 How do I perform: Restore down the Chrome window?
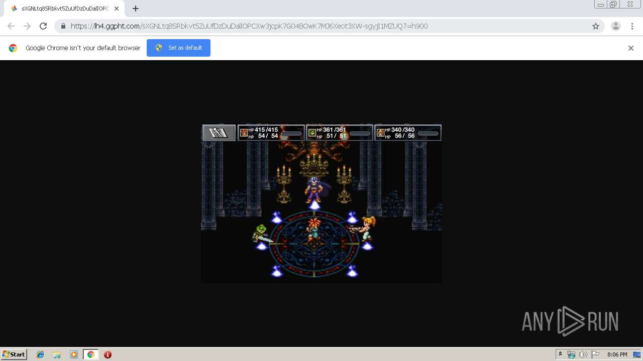click(613, 5)
